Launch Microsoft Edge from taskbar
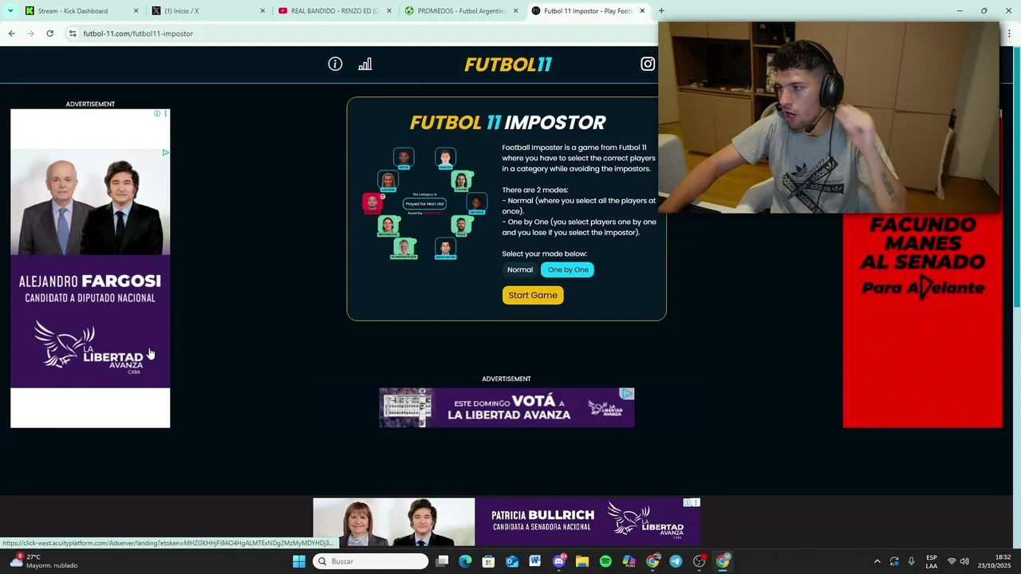This screenshot has width=1021, height=574. 465,561
